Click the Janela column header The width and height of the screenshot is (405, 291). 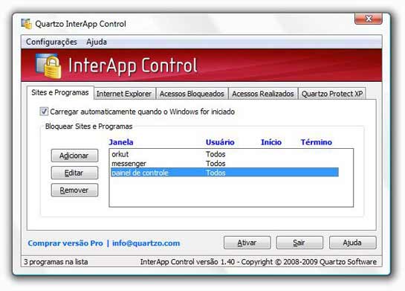pos(121,142)
